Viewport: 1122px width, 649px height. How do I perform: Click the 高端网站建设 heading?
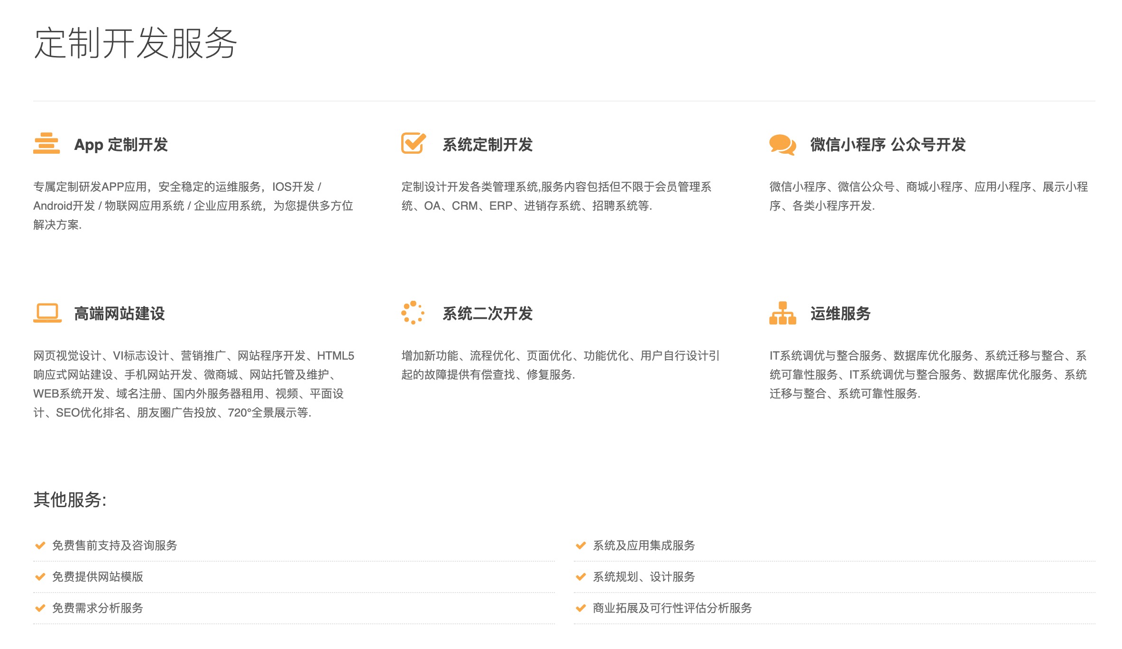(x=119, y=314)
